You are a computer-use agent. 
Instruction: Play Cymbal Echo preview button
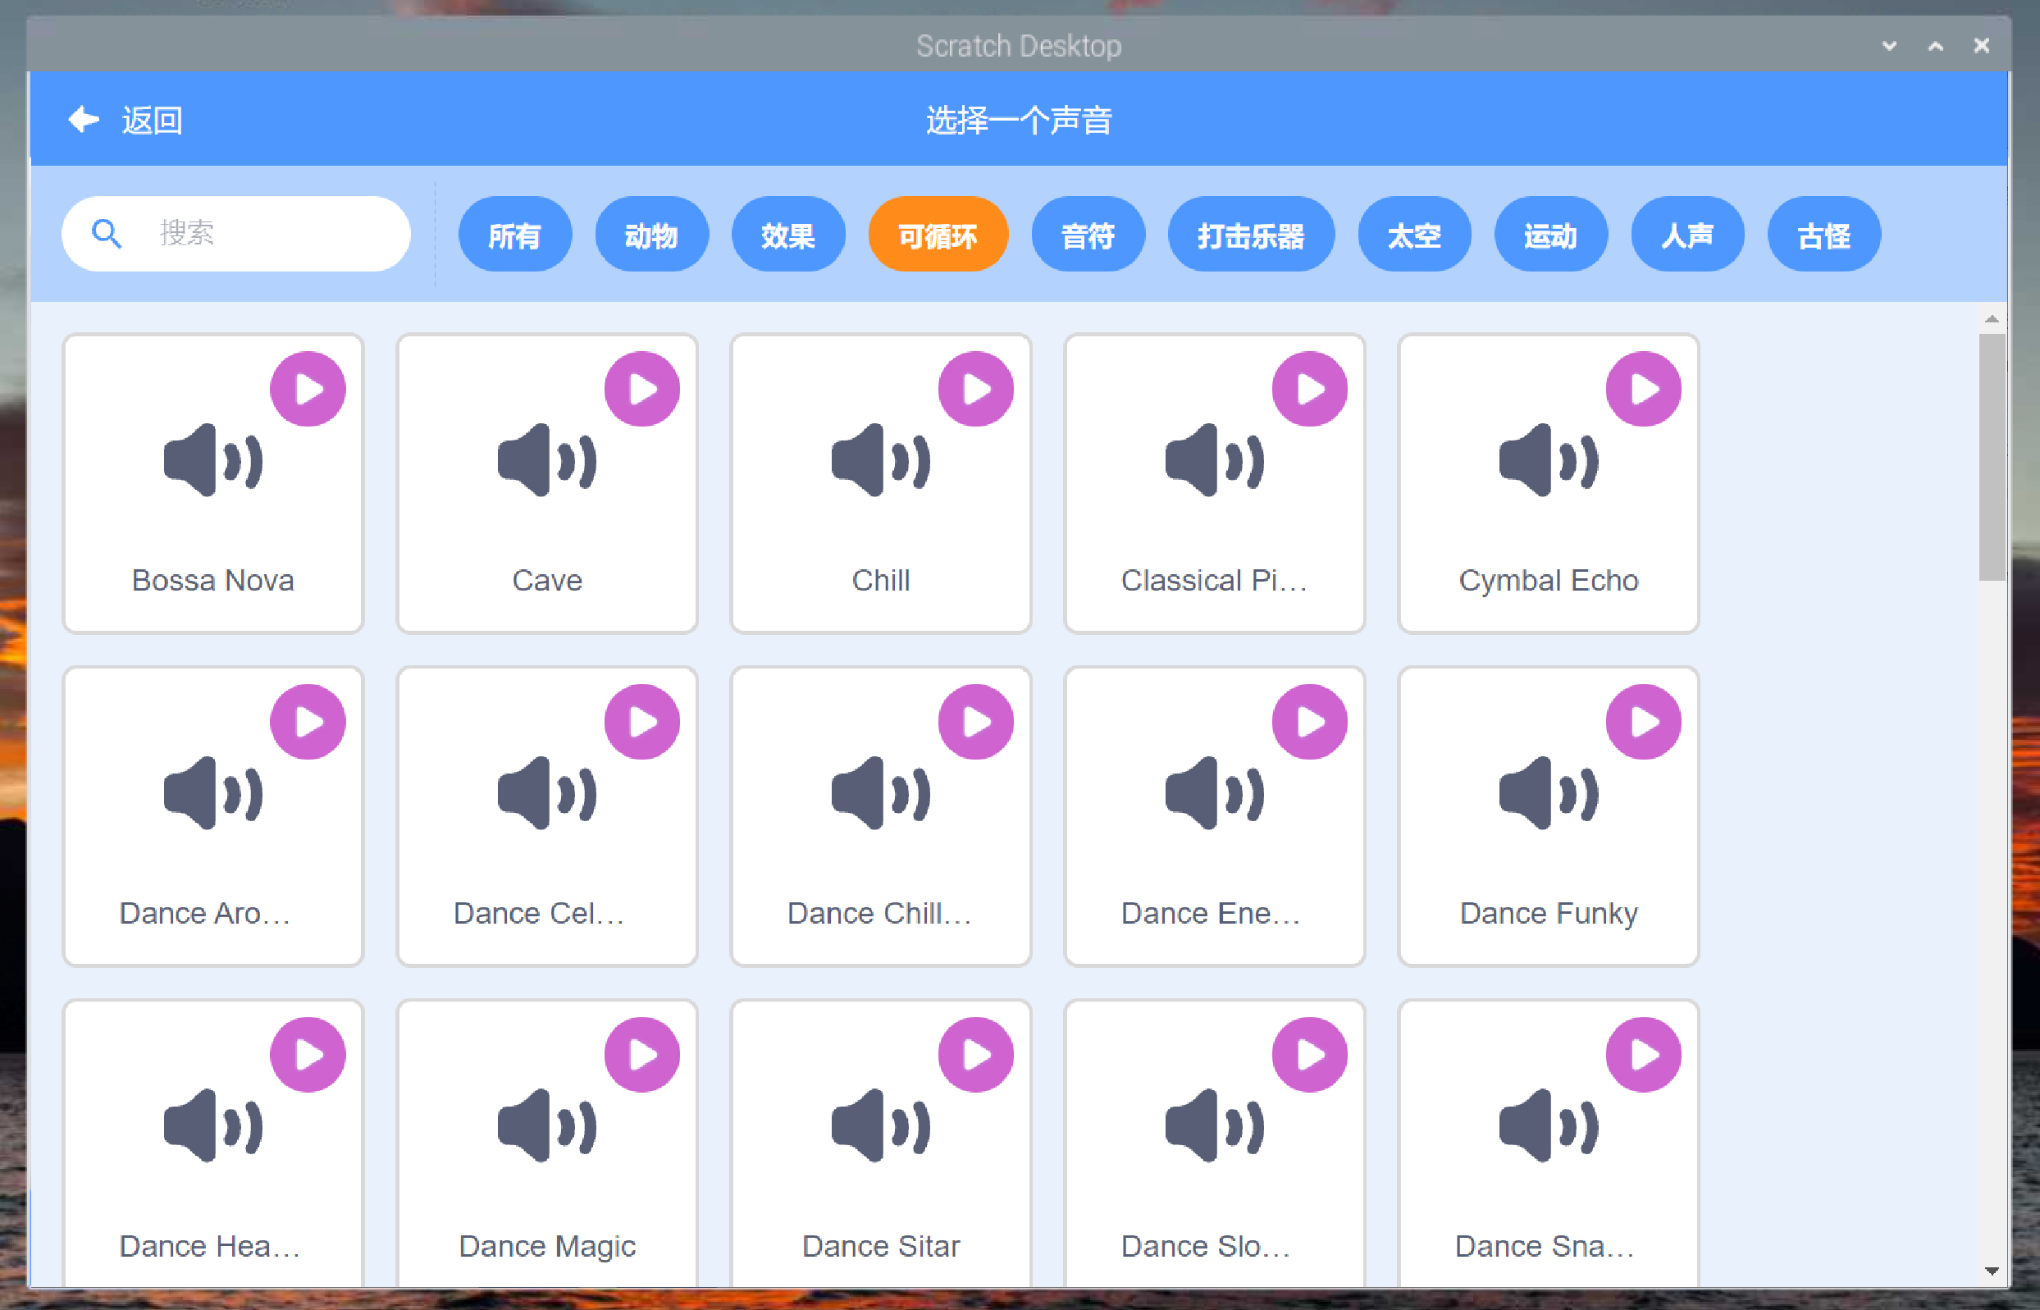(x=1643, y=389)
